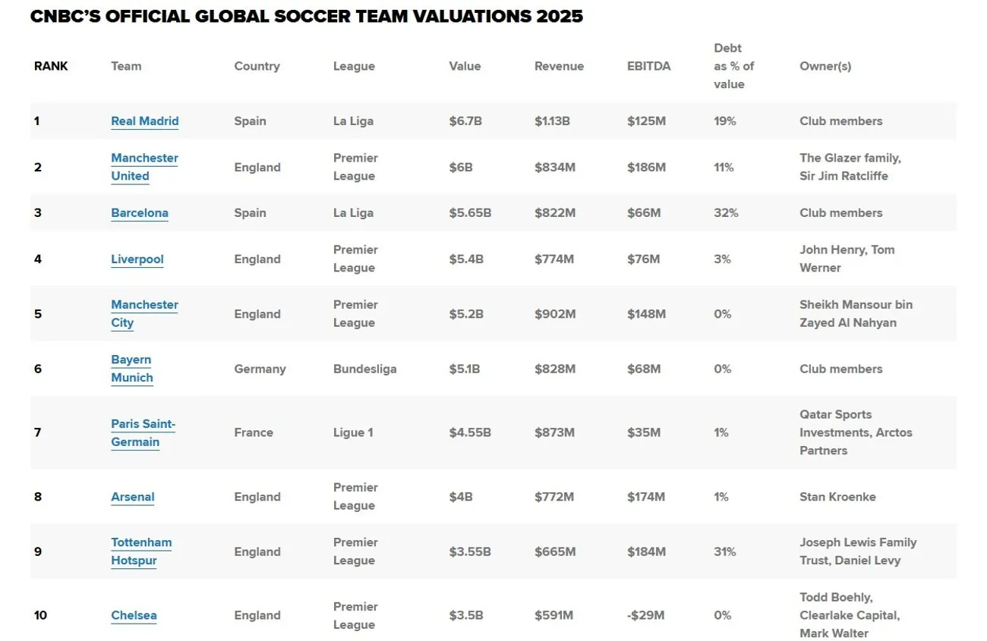Follow the Liverpool link
987x641 pixels.
click(137, 259)
